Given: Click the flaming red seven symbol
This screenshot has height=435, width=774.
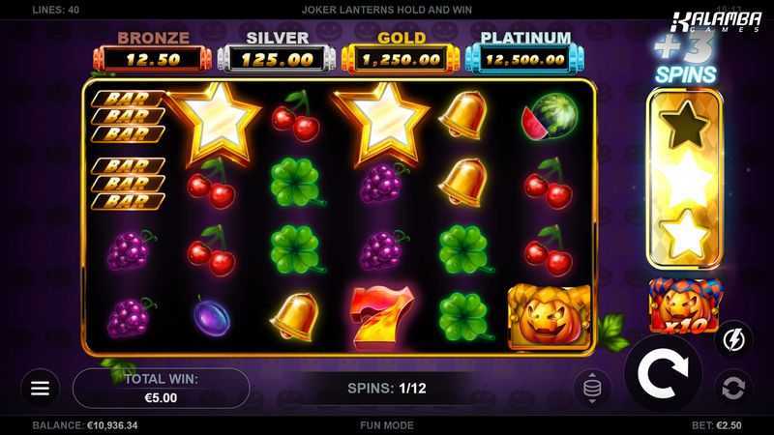Looking at the screenshot, I should point(380,316).
